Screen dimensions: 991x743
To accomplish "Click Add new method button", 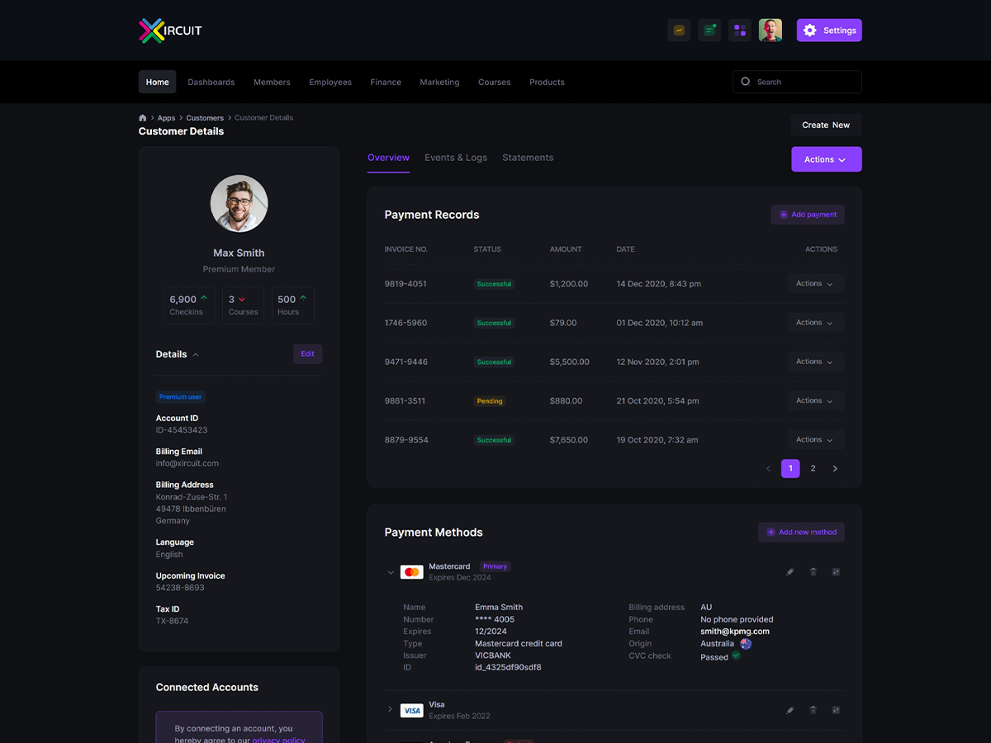I will tap(801, 532).
